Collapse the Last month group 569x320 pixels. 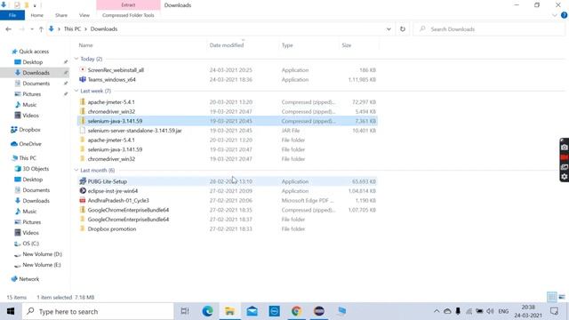point(76,170)
